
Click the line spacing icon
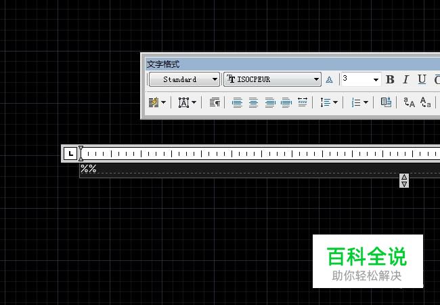[x=325, y=102]
